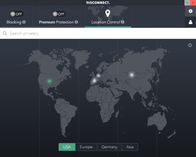Viewport: 196px width, 157px height.
Task: Close the map panel with X
Action: click(x=190, y=45)
